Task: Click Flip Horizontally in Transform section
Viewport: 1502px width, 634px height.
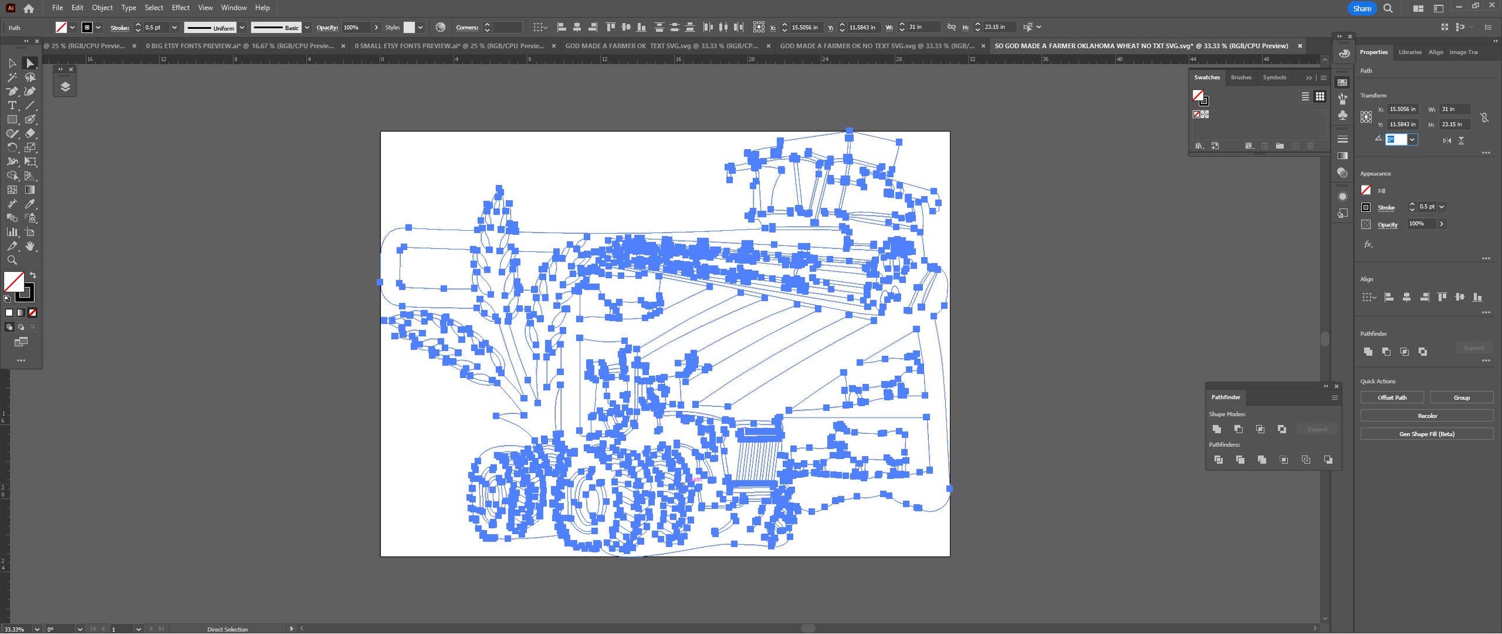Action: click(1447, 141)
